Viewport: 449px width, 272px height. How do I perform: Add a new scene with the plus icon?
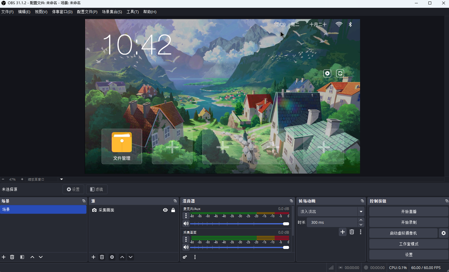click(x=4, y=257)
